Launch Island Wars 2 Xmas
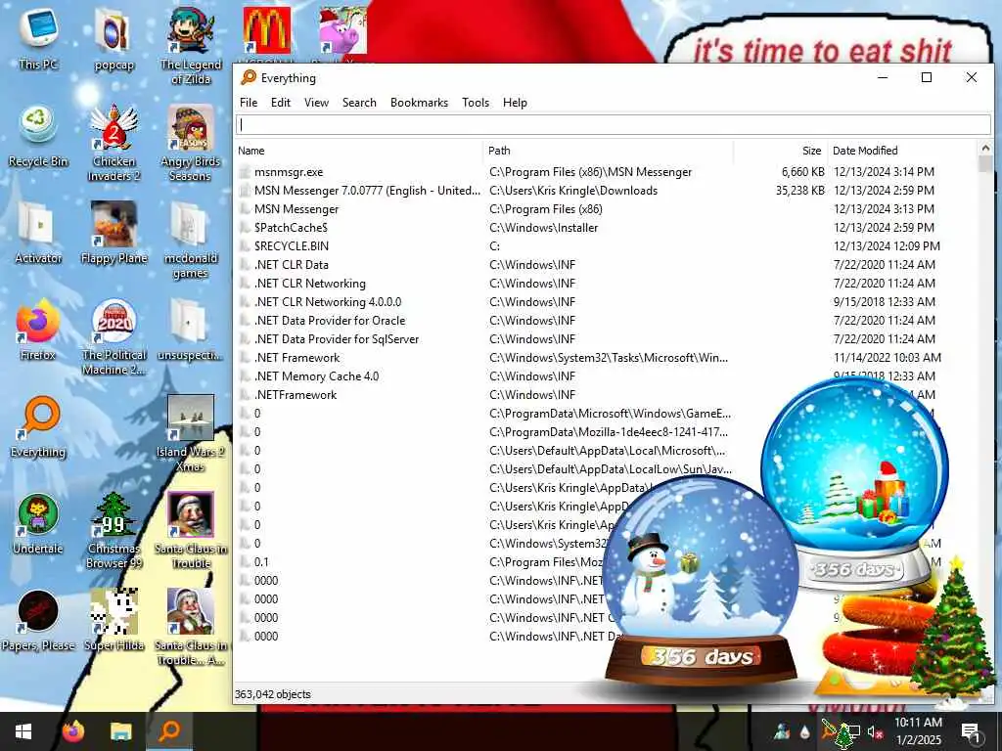This screenshot has width=1002, height=751. pos(191,433)
